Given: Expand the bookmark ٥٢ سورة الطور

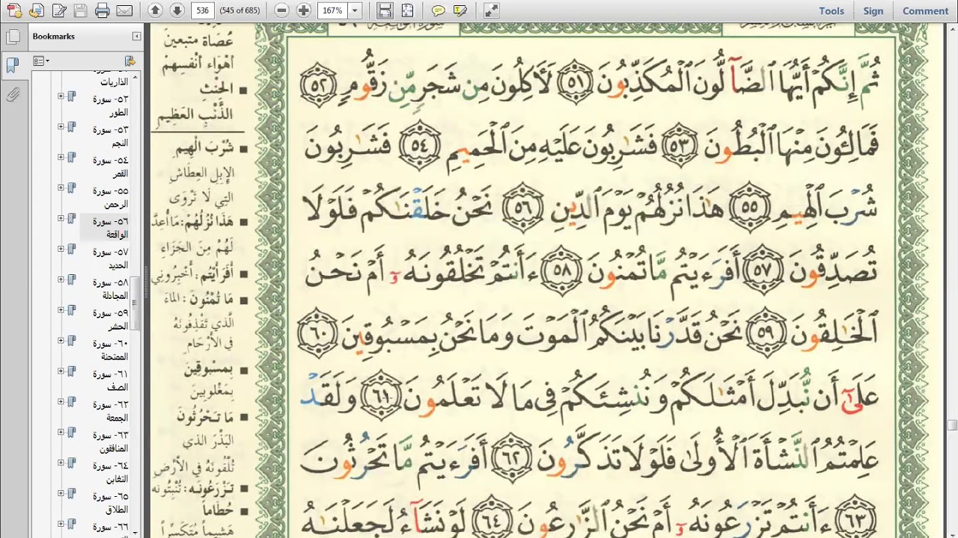Looking at the screenshot, I should pyautogui.click(x=61, y=96).
